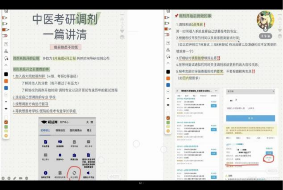Image resolution: width=283 pixels, height=190 pixels.
Task: Pick the green color swatch in left palette
Action: pos(6,127)
